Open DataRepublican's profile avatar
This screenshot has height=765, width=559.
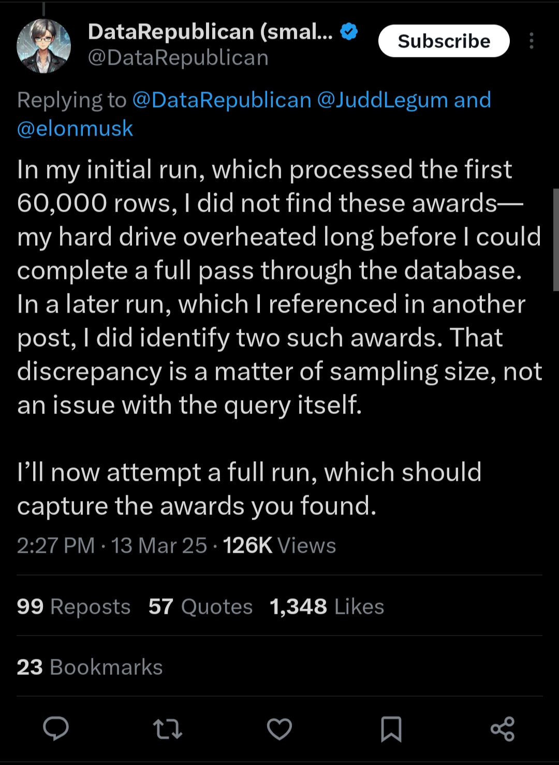click(43, 46)
